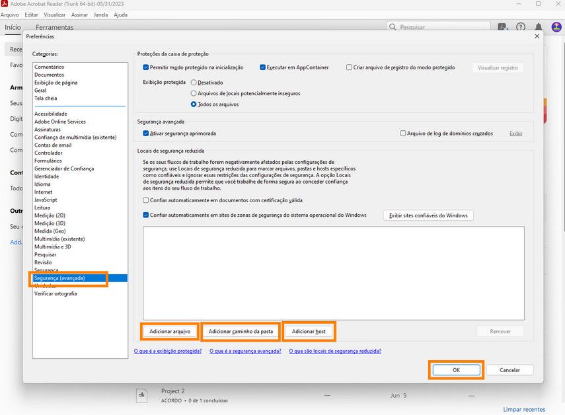
Task: Click Adicionar host button
Action: pos(309,332)
